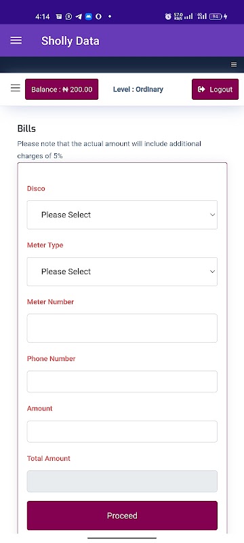Focus the Amount input field
Screen dimensions: 244x543
122,431
